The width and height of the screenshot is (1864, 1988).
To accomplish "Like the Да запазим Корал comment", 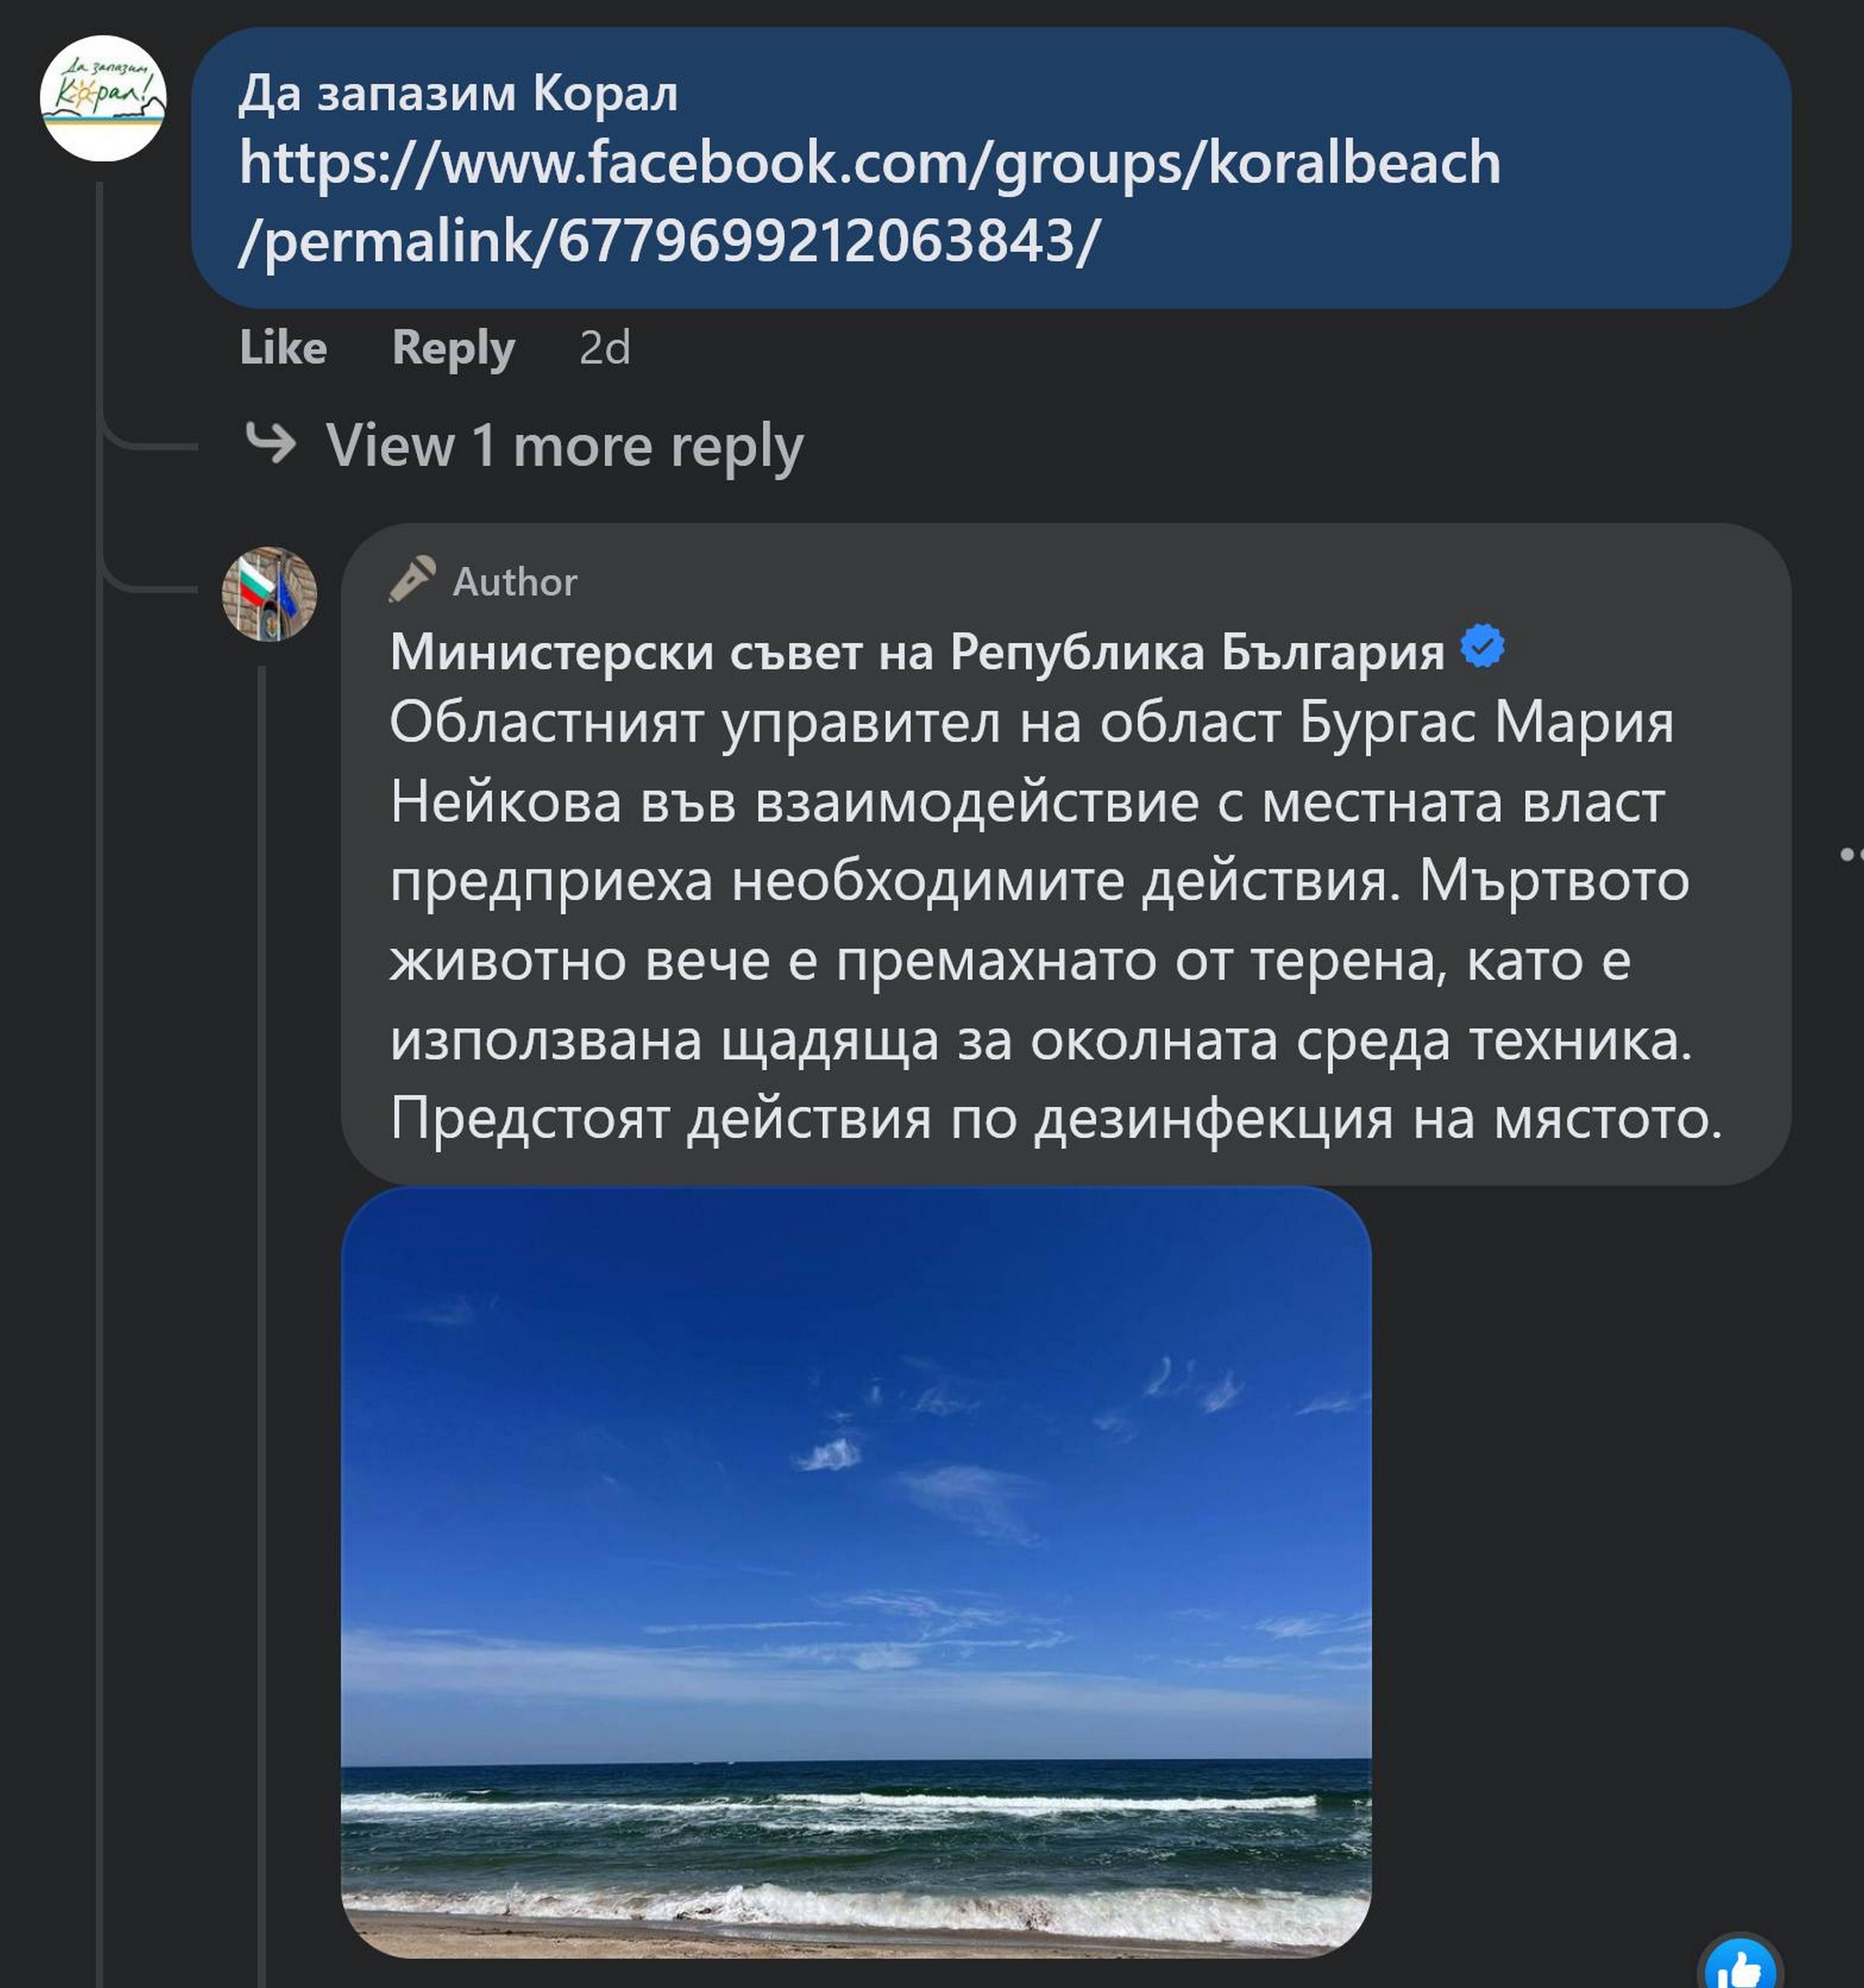I will click(x=283, y=348).
